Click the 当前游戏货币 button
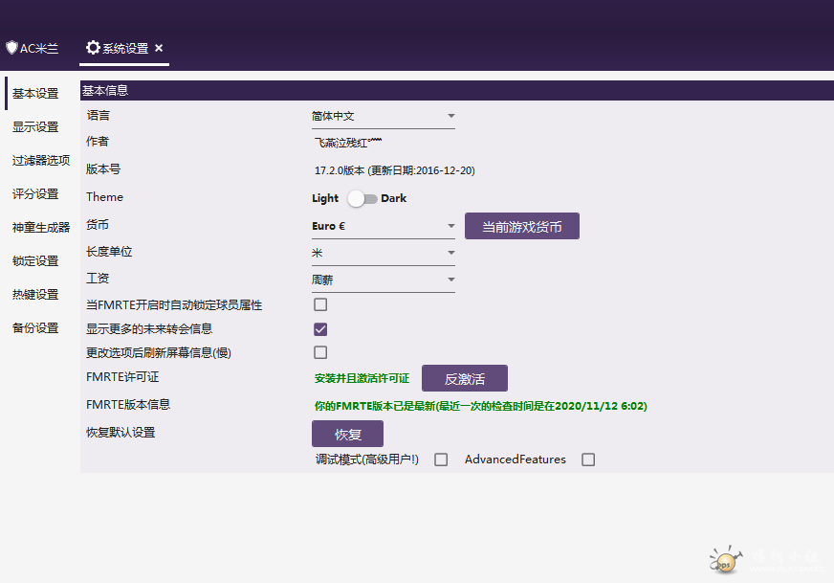The image size is (834, 583). click(x=522, y=226)
